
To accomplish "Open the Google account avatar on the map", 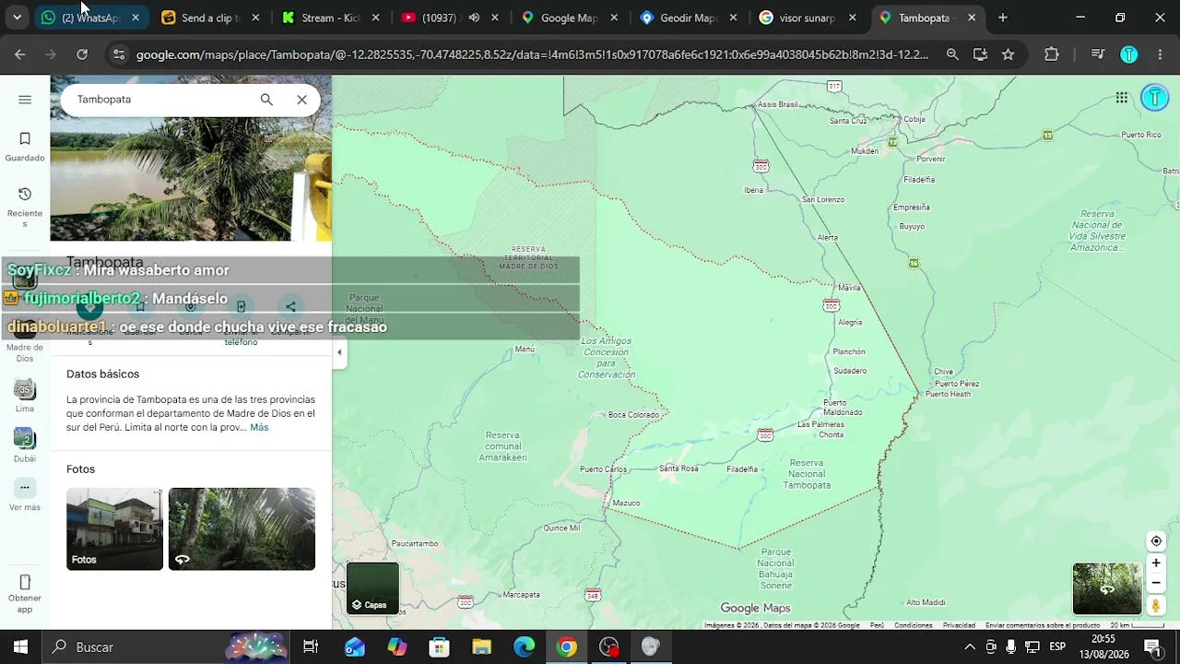I will [1154, 98].
